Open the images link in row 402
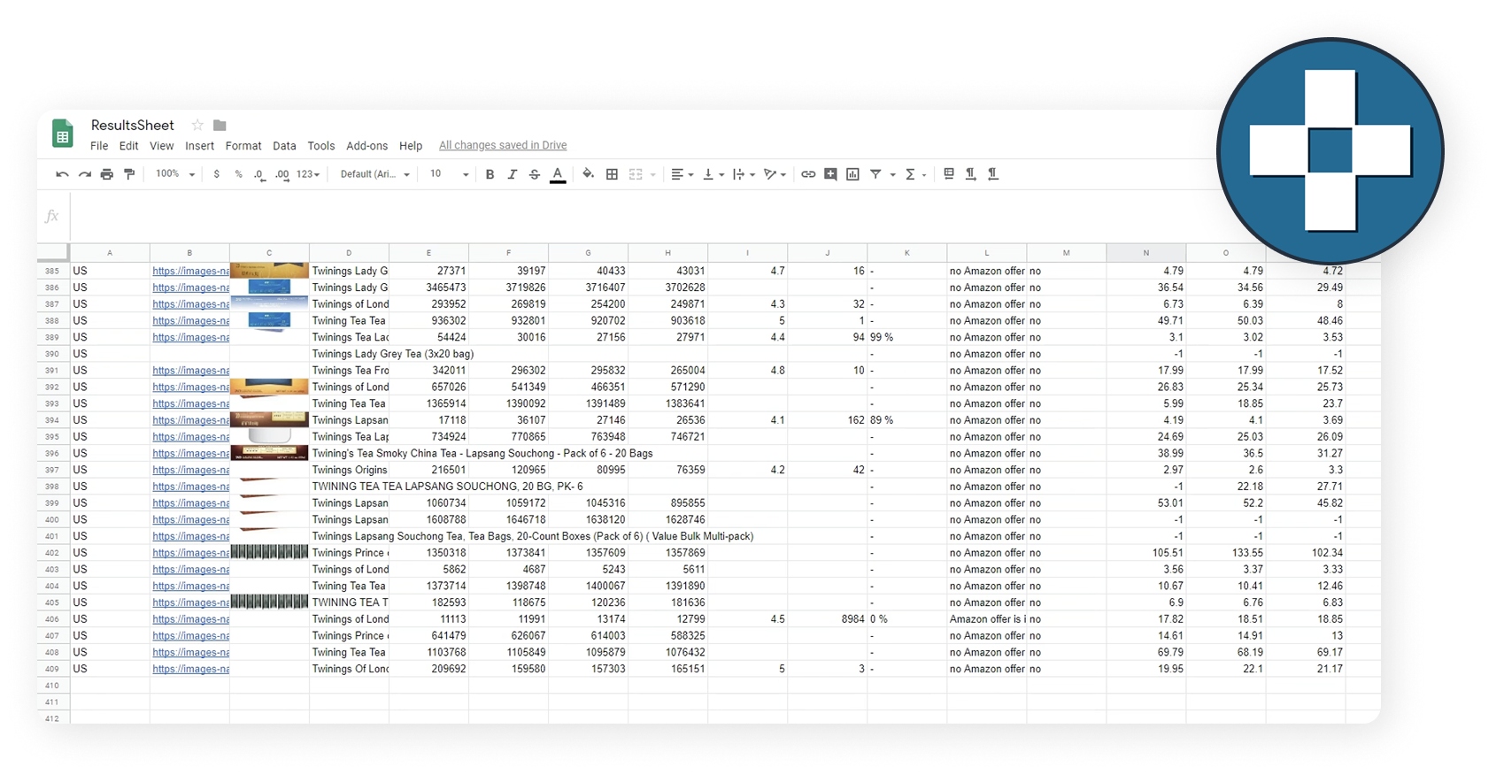Image resolution: width=1496 pixels, height=775 pixels. click(190, 553)
